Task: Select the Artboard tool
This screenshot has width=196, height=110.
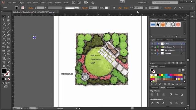Action: point(4,62)
